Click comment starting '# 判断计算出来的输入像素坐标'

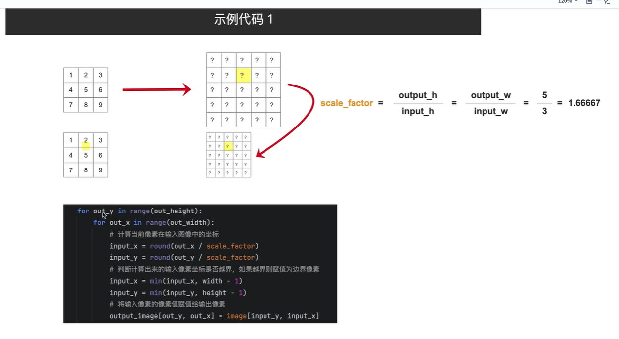pos(215,269)
